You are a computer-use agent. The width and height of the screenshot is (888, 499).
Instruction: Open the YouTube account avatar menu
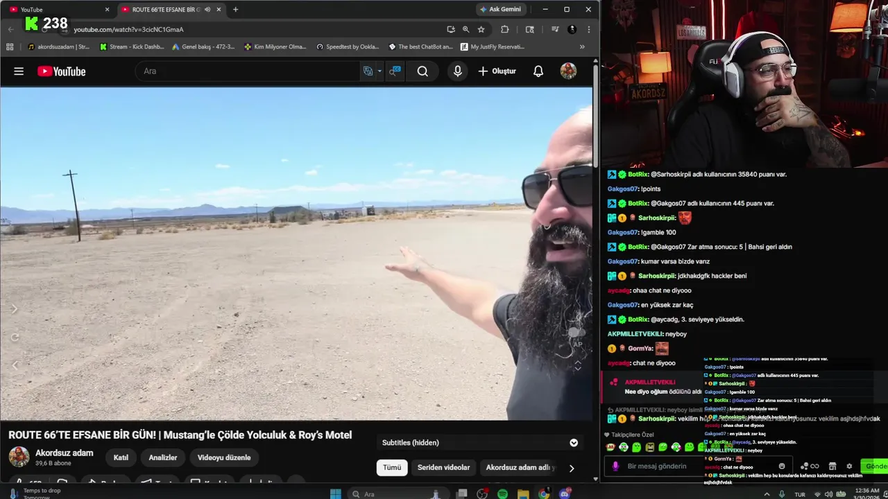tap(568, 71)
